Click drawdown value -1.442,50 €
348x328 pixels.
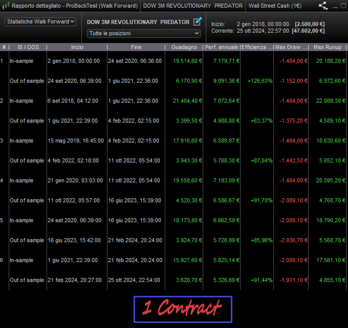coord(293,160)
